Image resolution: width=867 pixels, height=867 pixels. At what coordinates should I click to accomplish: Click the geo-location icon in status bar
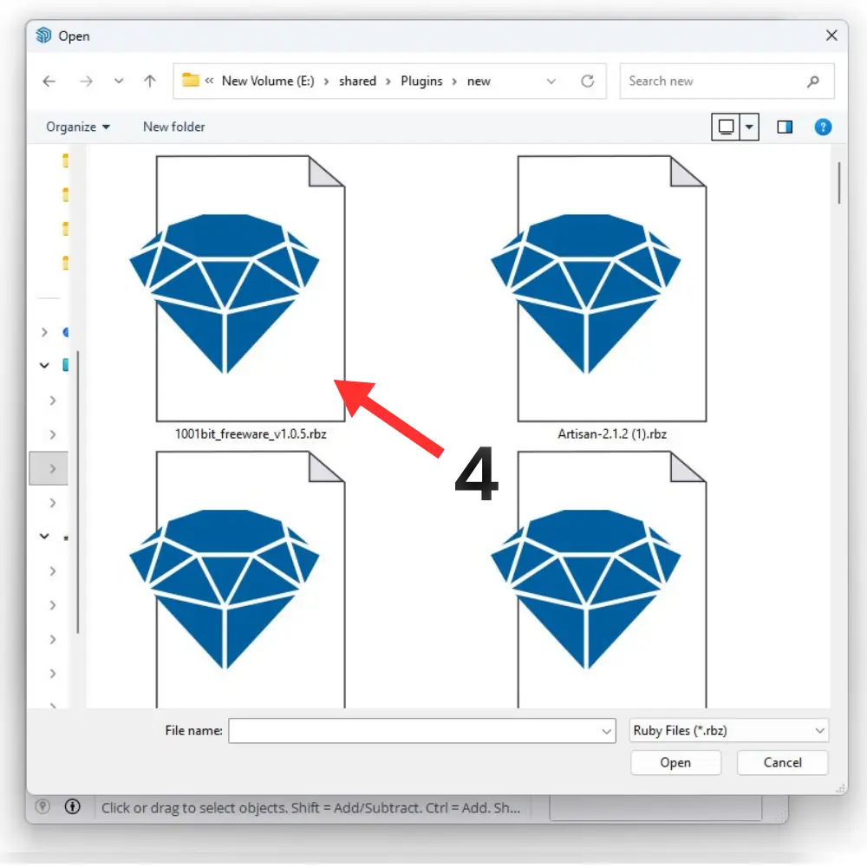click(x=42, y=806)
